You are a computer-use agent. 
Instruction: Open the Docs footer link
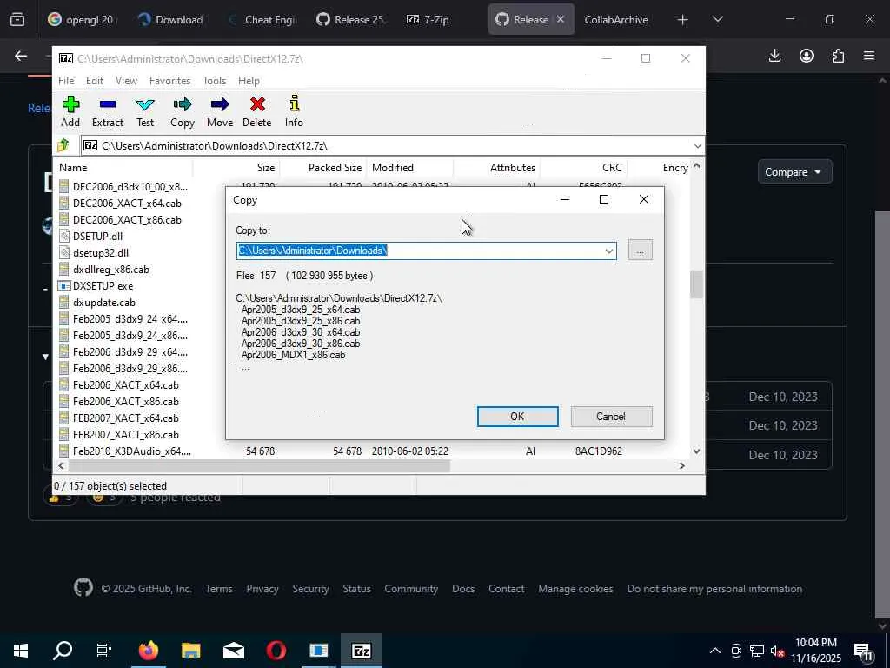(x=463, y=589)
